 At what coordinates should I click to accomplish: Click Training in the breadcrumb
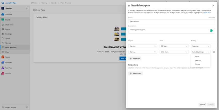coord(44,3)
